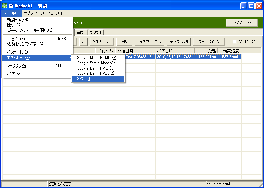Choose インポート...(I) menu entry
Screen dimensions: 264x188
(x=37, y=52)
